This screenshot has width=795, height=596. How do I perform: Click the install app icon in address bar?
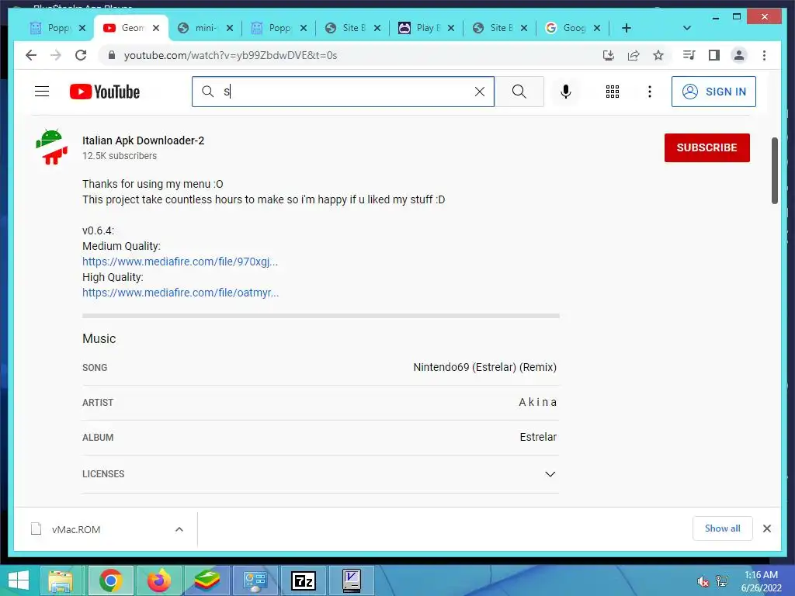click(x=609, y=55)
